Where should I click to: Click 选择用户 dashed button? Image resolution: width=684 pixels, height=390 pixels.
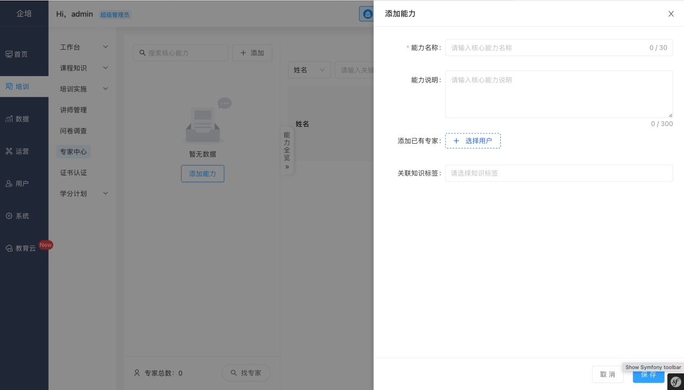point(473,141)
